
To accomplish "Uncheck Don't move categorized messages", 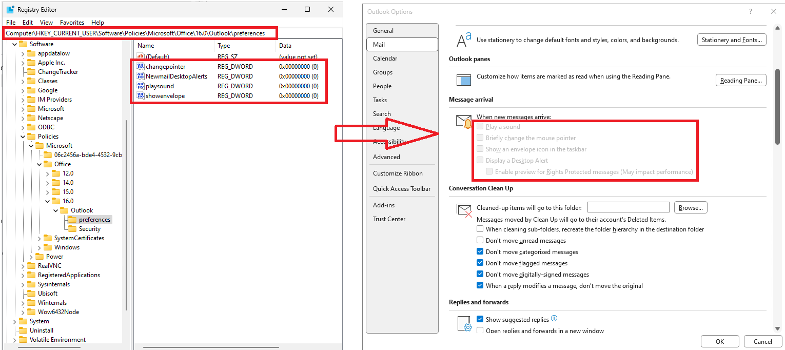I will [x=480, y=251].
